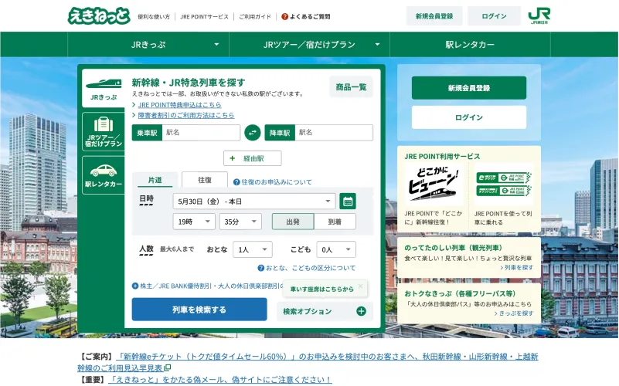
Task: Click plus icon on 経由駅 button
Action: coord(232,158)
